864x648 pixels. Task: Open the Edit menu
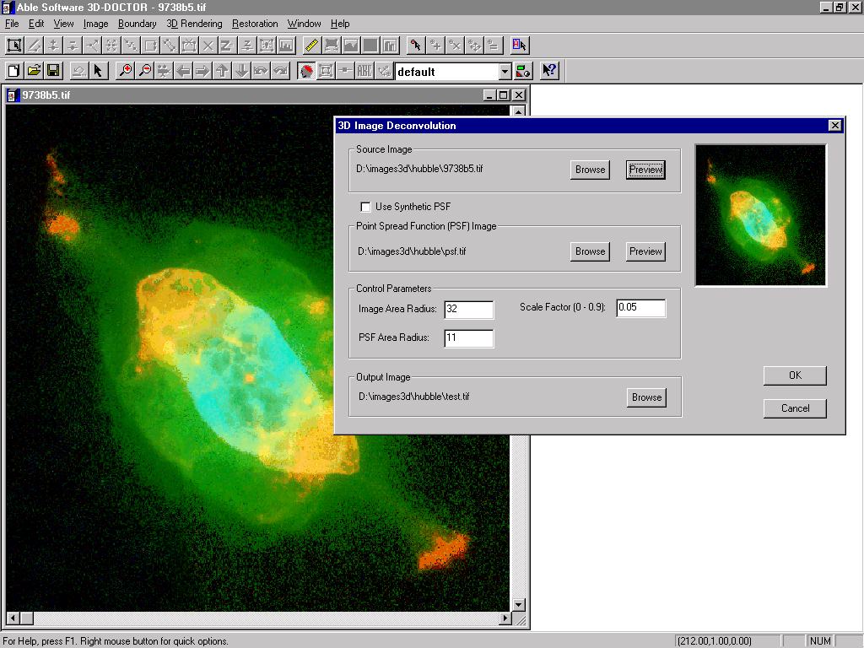click(x=36, y=24)
